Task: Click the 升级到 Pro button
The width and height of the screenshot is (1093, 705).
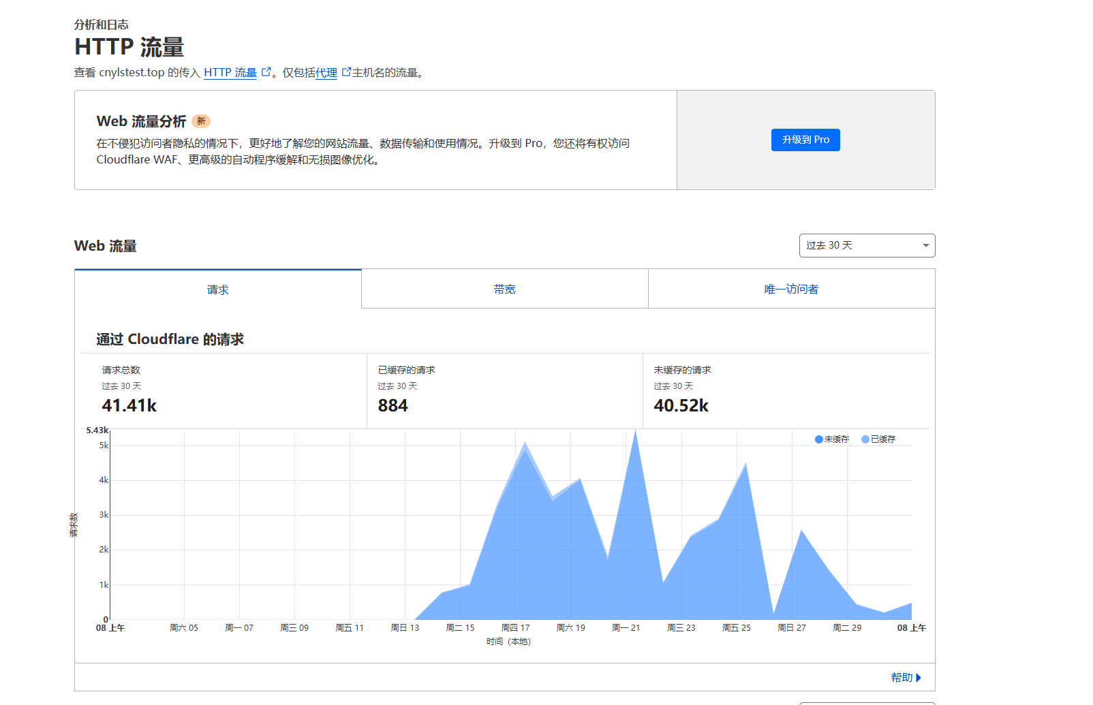Action: click(805, 140)
